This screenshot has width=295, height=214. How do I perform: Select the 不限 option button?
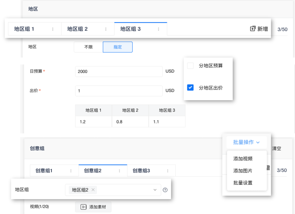(x=89, y=47)
